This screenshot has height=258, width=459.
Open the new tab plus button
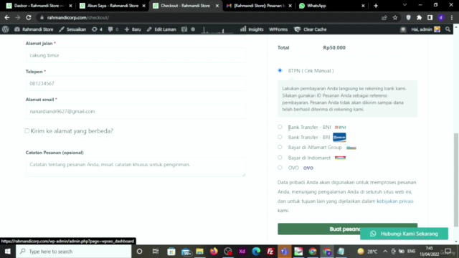pos(376,6)
